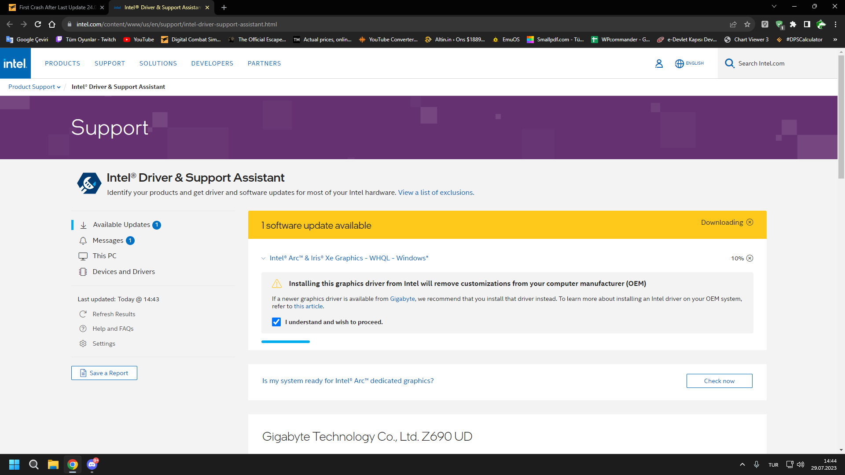Click the Chrome address bar URL
This screenshot has height=475, width=845.
[x=176, y=24]
